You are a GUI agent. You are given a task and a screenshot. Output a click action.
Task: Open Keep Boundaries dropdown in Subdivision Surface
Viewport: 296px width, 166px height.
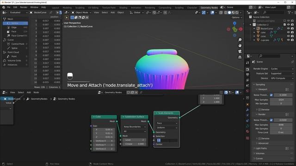[x=135, y=127]
